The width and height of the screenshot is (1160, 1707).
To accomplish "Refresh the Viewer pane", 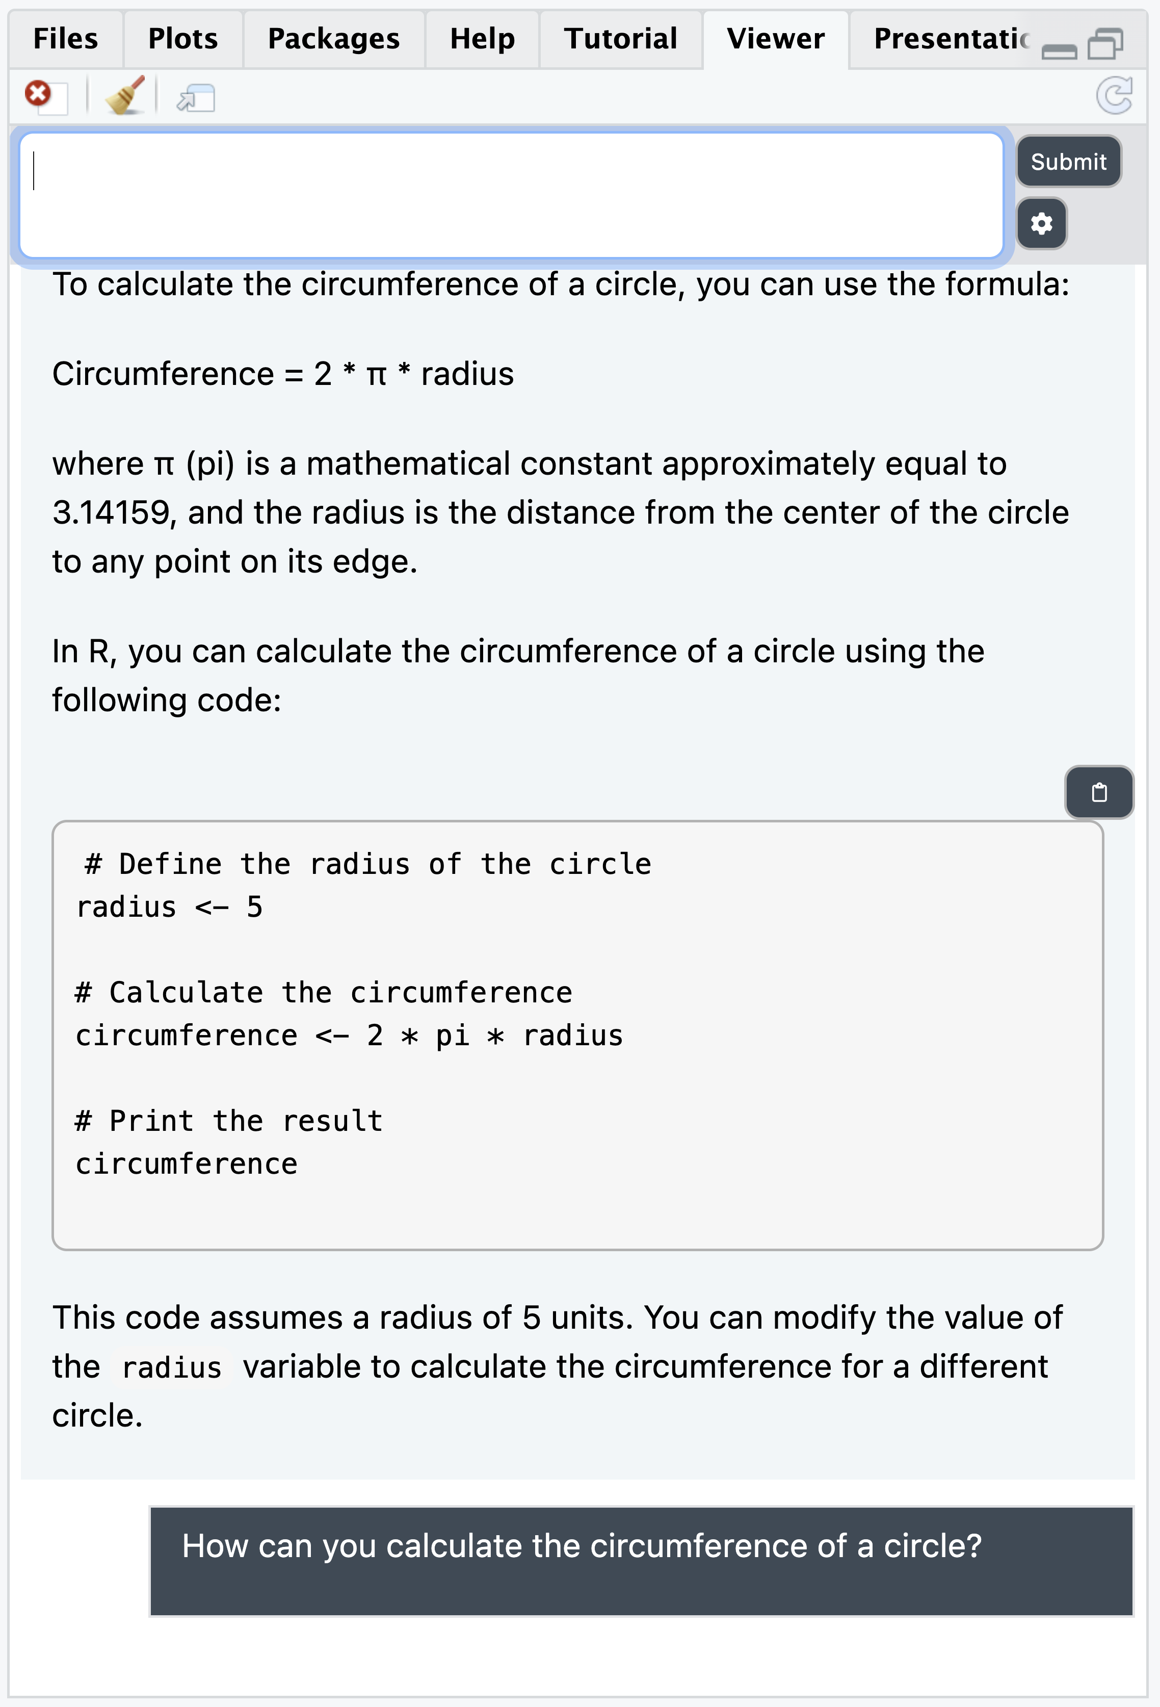I will click(x=1114, y=96).
